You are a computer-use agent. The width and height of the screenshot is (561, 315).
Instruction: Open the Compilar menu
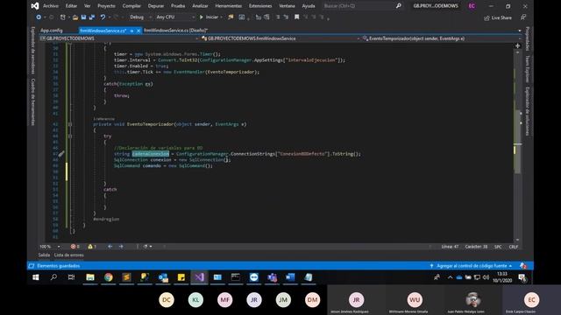tap(131, 6)
